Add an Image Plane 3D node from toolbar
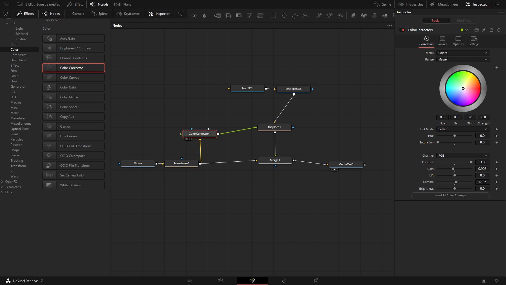The image size is (506, 285). click(353, 16)
